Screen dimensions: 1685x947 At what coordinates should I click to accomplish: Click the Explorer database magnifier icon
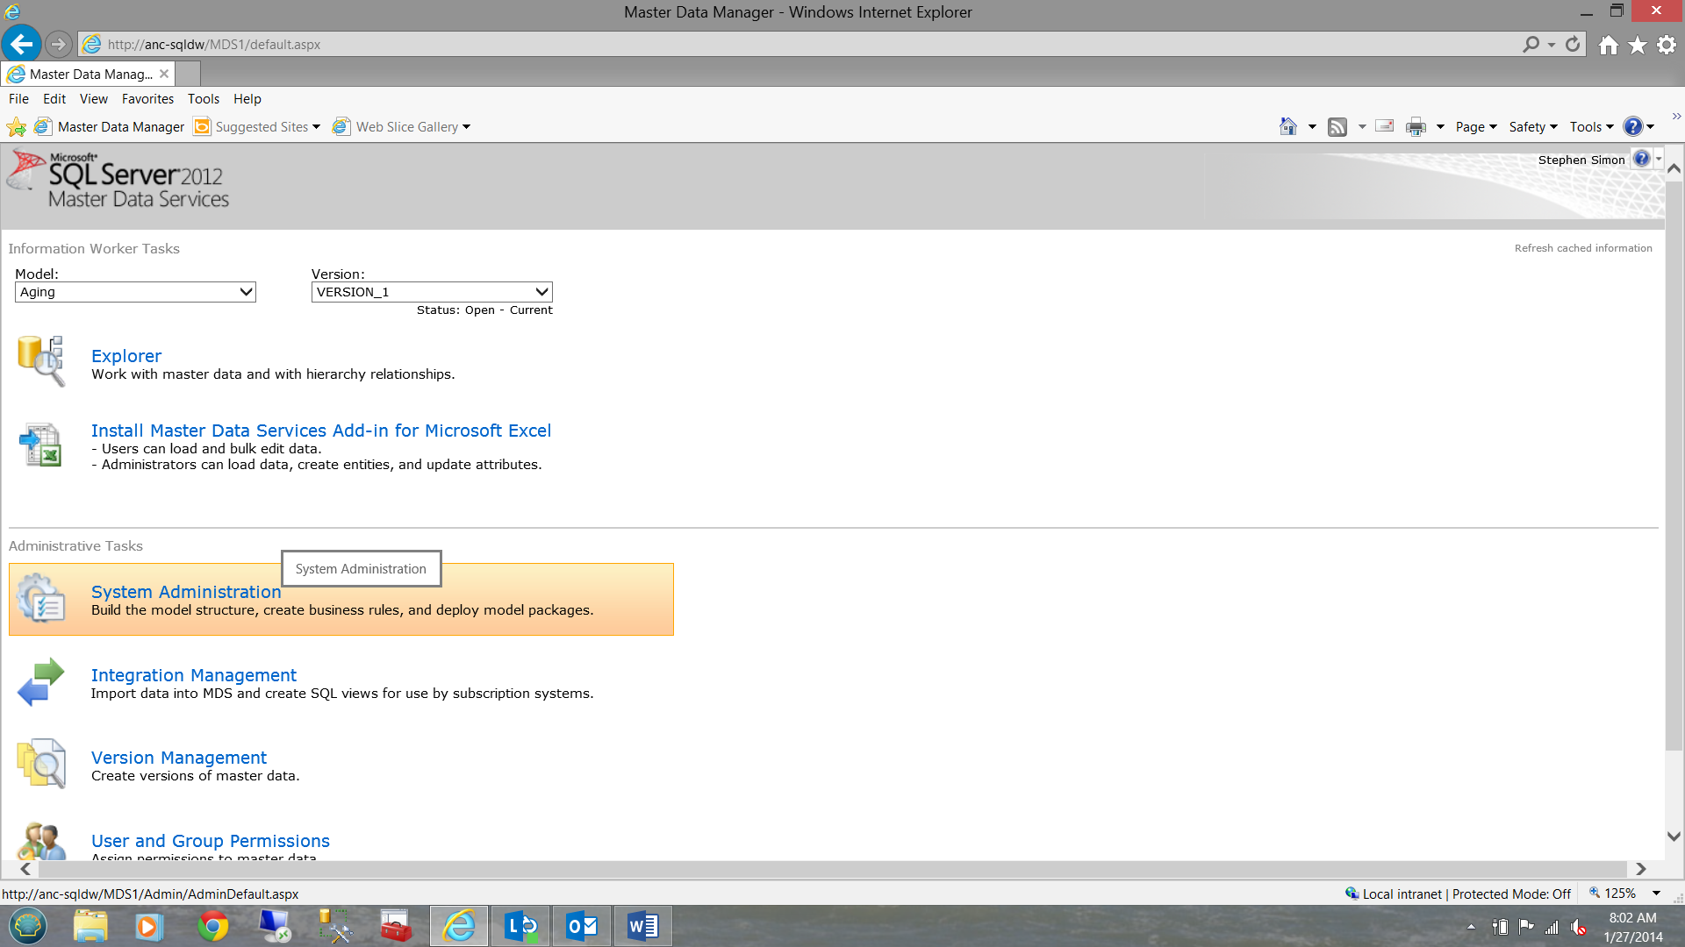(40, 360)
